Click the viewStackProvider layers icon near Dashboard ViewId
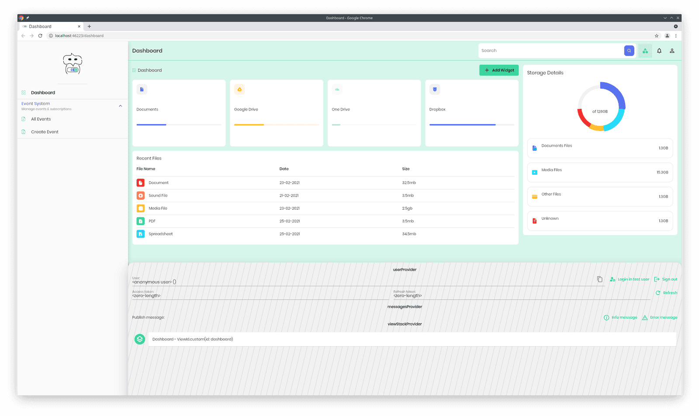Viewport: 699px width, 416px height. (139, 339)
